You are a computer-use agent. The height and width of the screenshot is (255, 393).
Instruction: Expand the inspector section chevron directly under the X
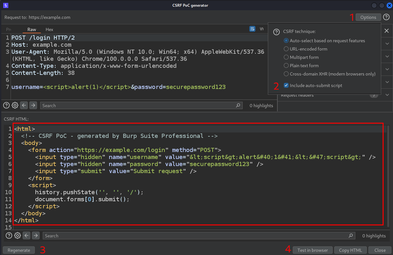[387, 44]
